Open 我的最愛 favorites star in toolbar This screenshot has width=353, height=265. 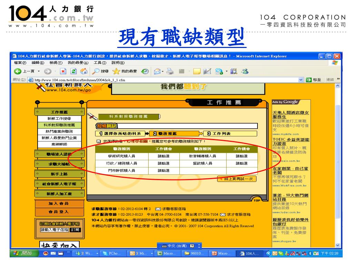click(125, 71)
